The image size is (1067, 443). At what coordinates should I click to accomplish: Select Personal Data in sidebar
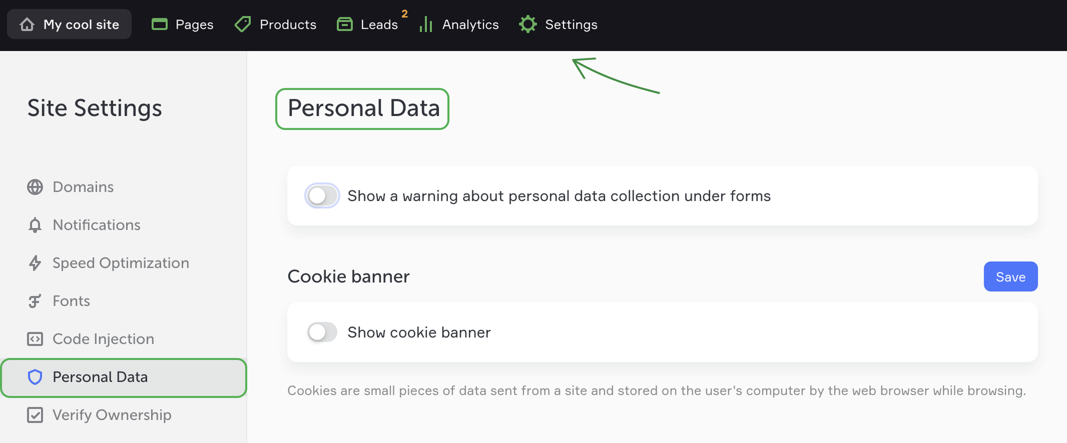tap(100, 377)
